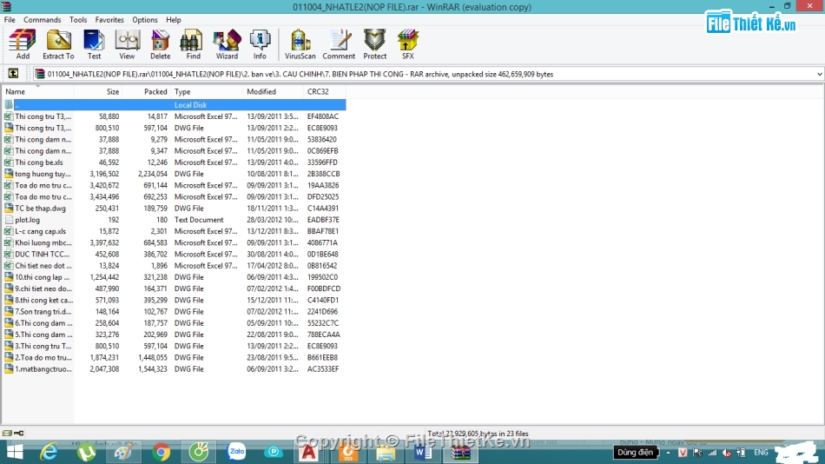Click the Delete toolbar icon
Image resolution: width=825 pixels, height=464 pixels.
pos(160,44)
